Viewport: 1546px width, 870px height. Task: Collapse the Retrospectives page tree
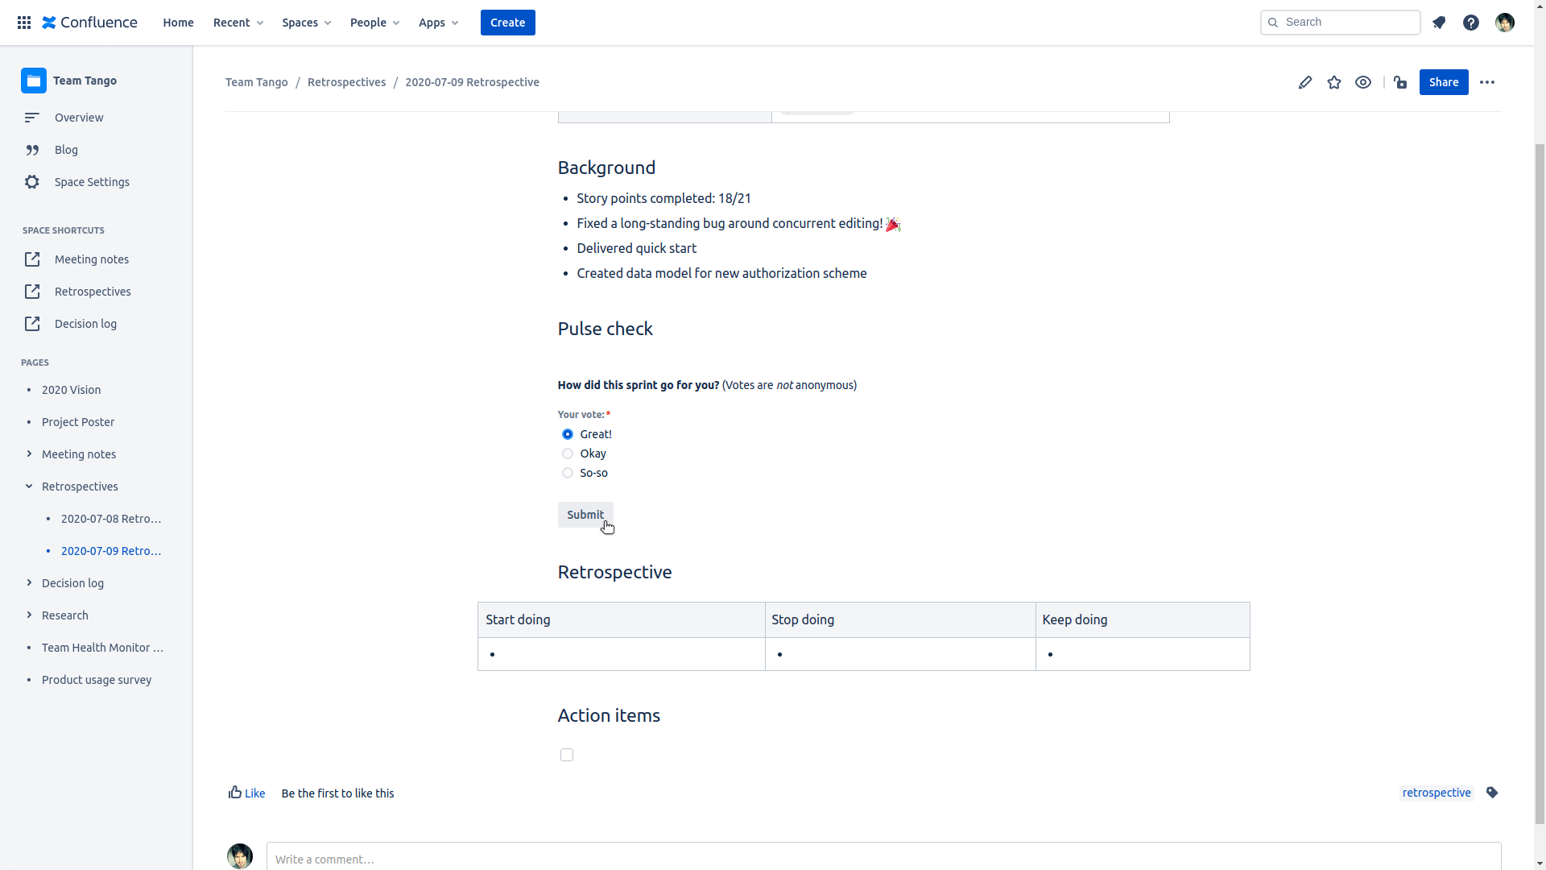29,487
